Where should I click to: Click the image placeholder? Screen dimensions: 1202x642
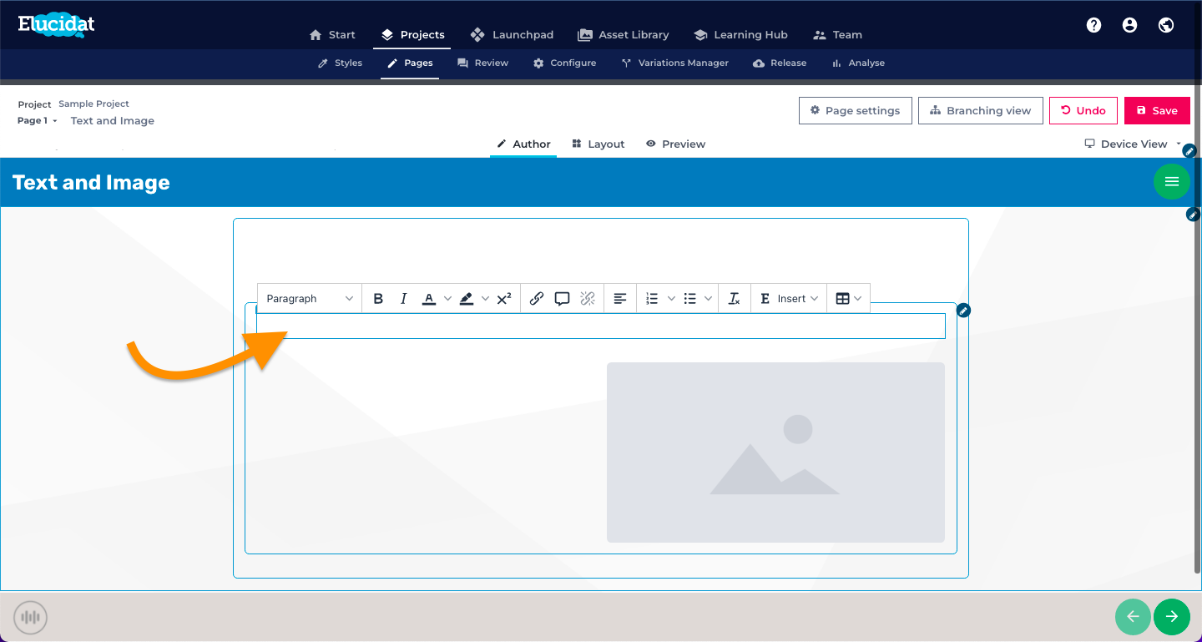(775, 452)
